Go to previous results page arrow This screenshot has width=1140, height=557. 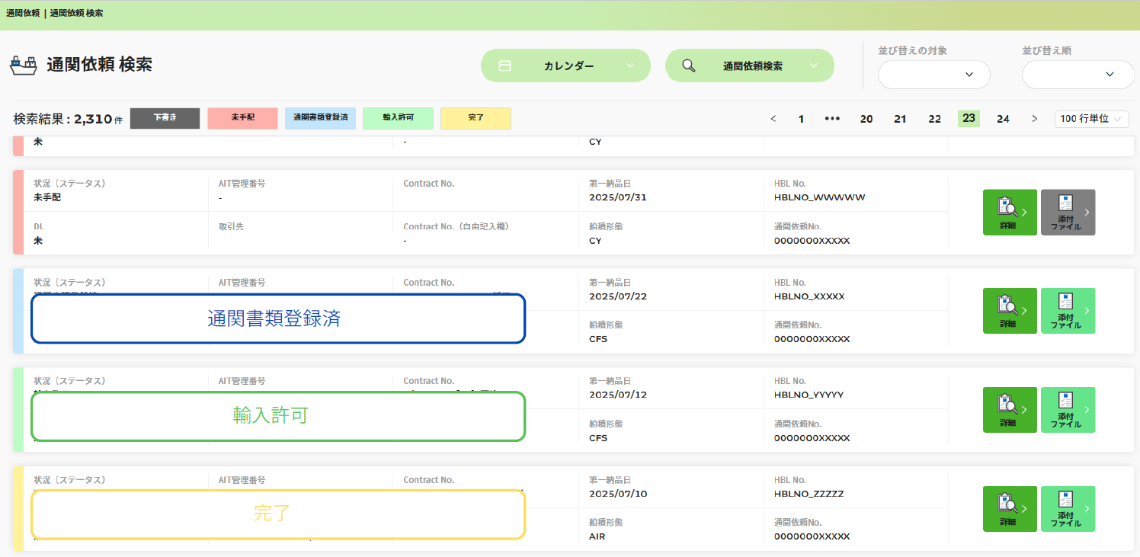point(773,119)
